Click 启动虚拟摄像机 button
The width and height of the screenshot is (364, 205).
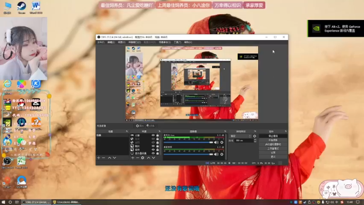click(273, 144)
